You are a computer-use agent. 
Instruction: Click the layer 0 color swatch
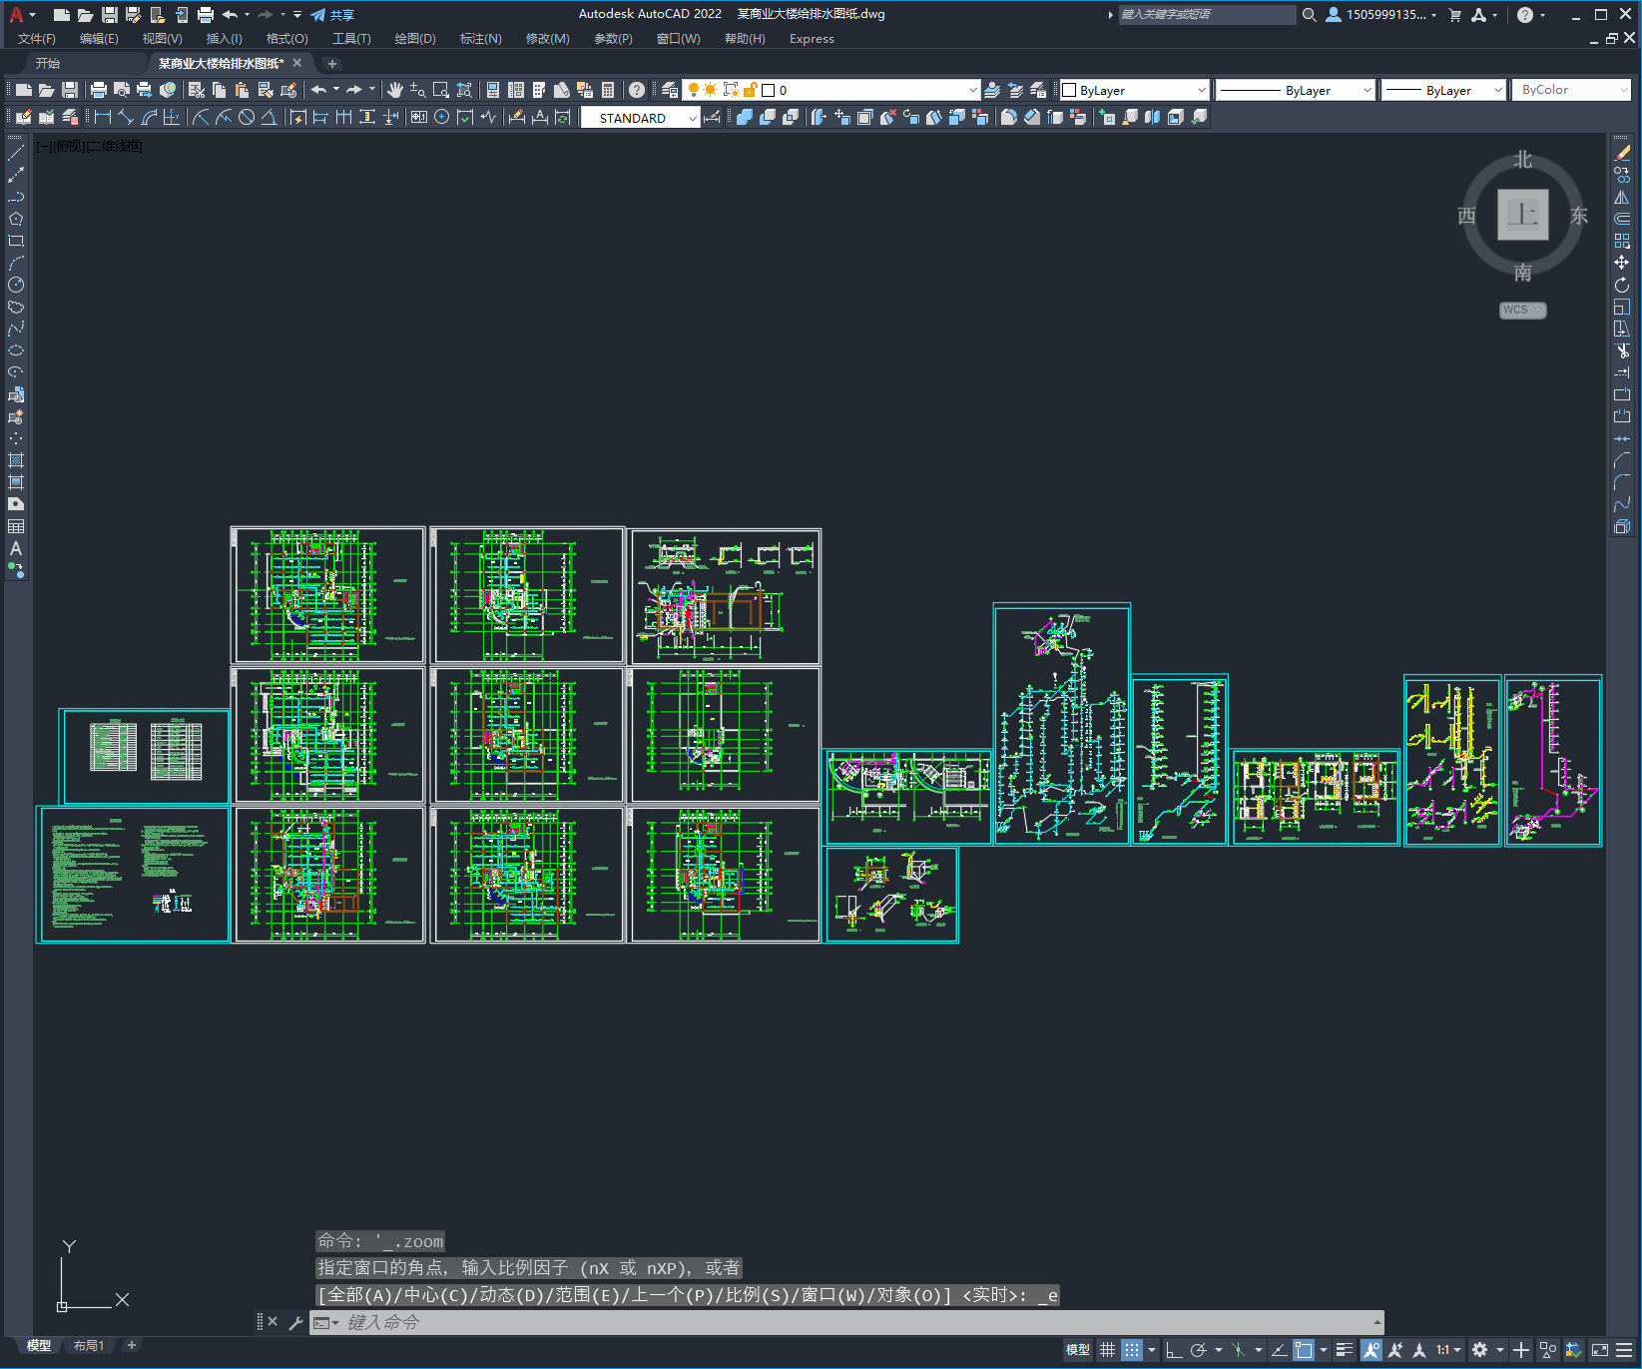point(769,90)
